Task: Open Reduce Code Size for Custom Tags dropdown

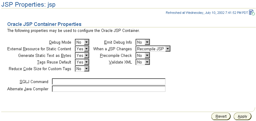Action: 82,69
